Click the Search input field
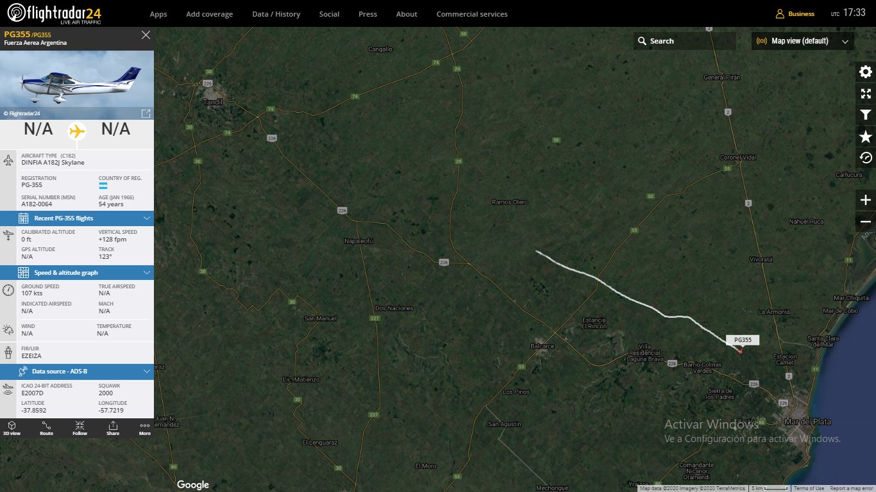This screenshot has width=876, height=492. pos(685,41)
